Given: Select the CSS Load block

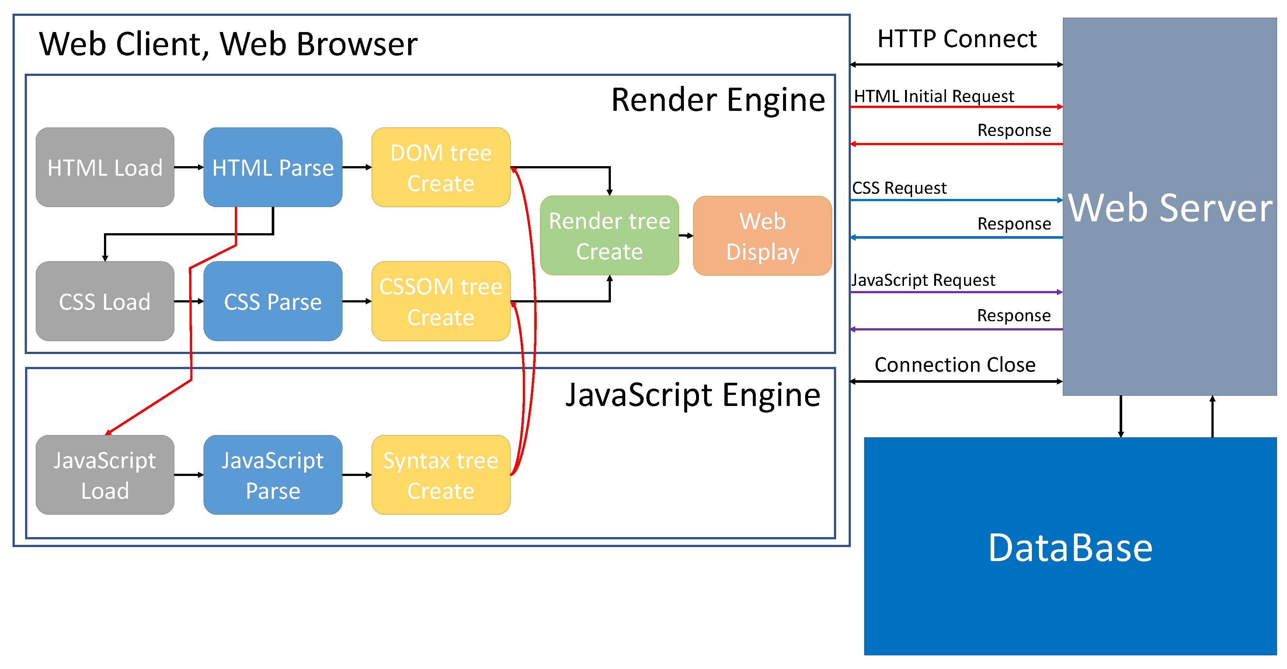Looking at the screenshot, I should click(105, 301).
